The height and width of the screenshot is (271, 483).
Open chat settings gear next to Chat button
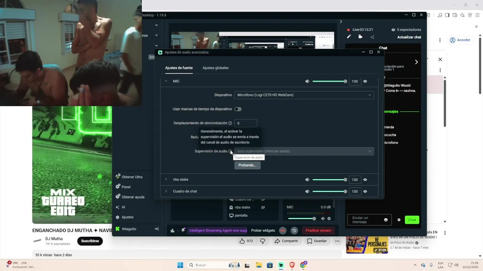(x=399, y=220)
